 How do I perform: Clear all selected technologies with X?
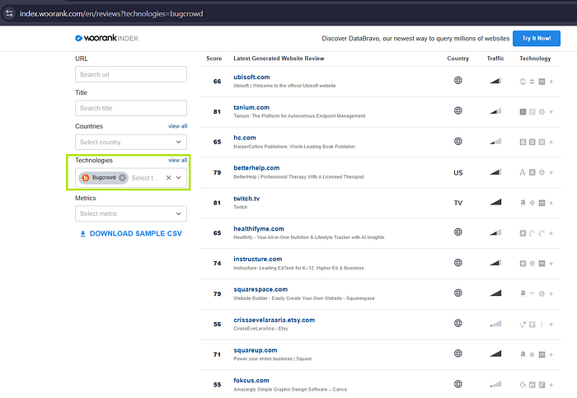pyautogui.click(x=168, y=178)
